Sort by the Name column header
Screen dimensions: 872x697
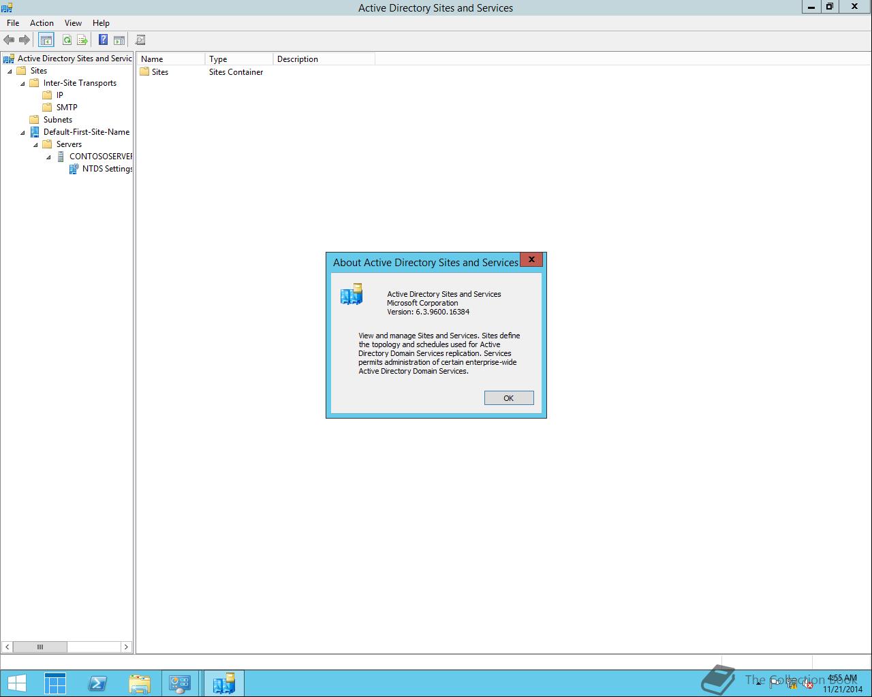click(170, 59)
